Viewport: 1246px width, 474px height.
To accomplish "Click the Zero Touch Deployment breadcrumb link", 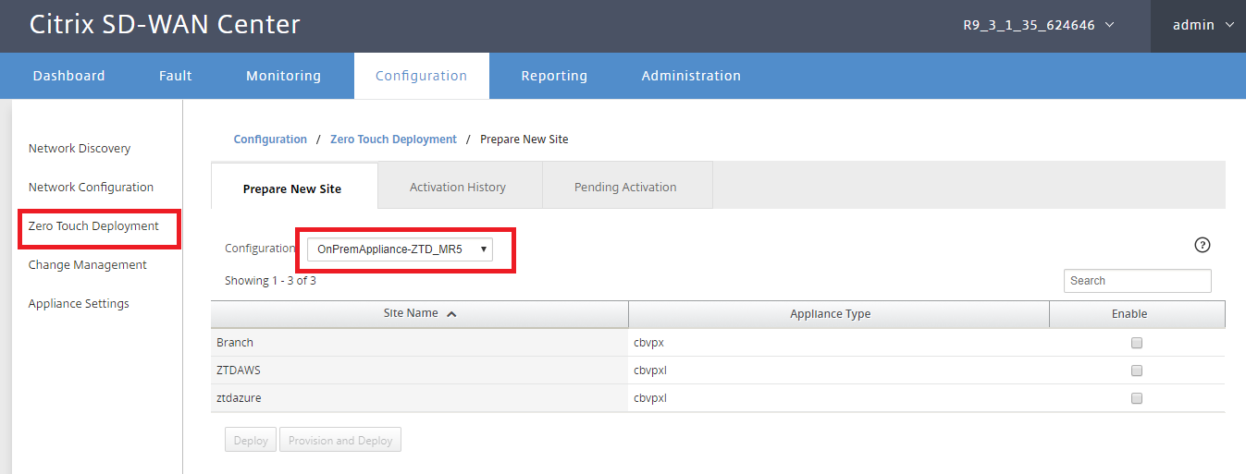I will click(393, 140).
